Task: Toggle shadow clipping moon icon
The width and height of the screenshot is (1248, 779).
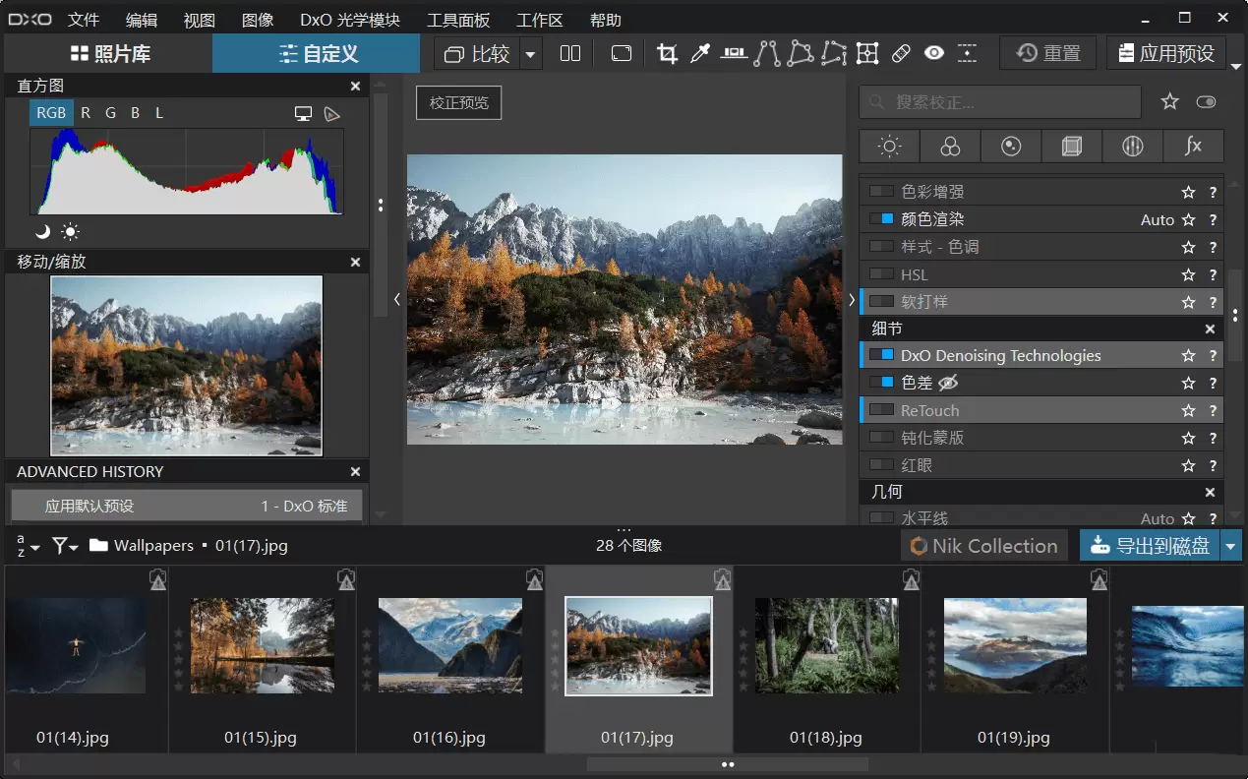Action: (42, 232)
